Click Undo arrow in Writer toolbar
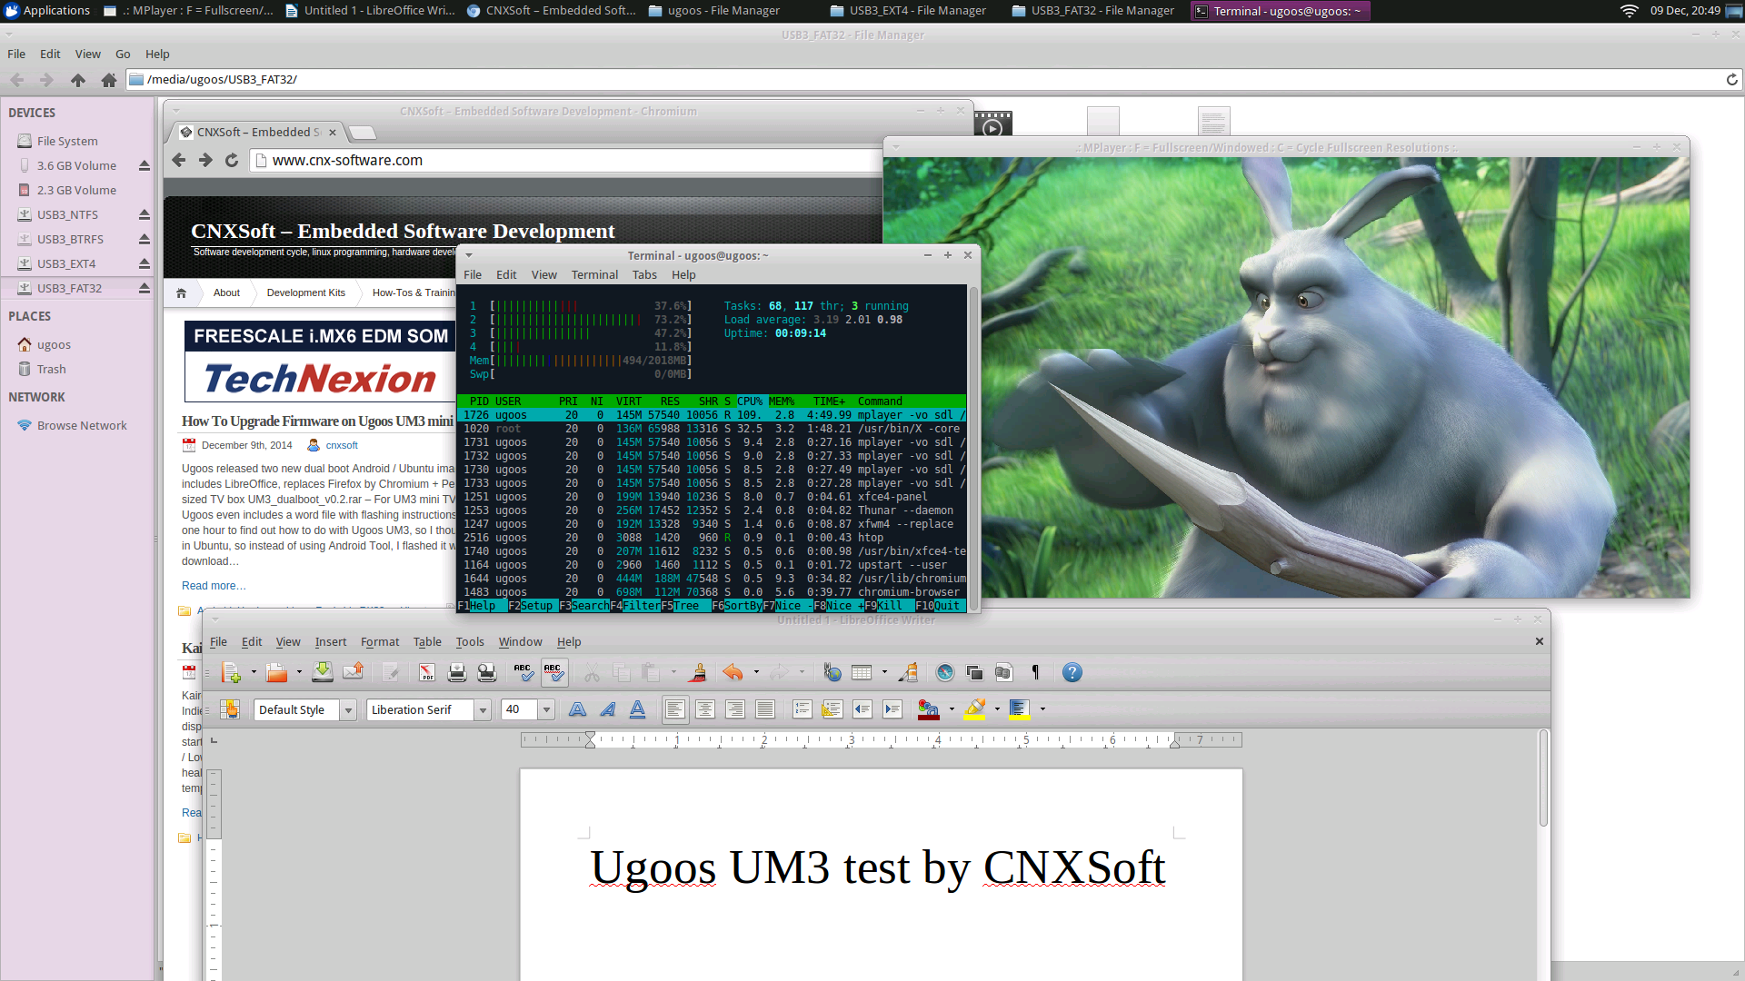 pos(733,673)
